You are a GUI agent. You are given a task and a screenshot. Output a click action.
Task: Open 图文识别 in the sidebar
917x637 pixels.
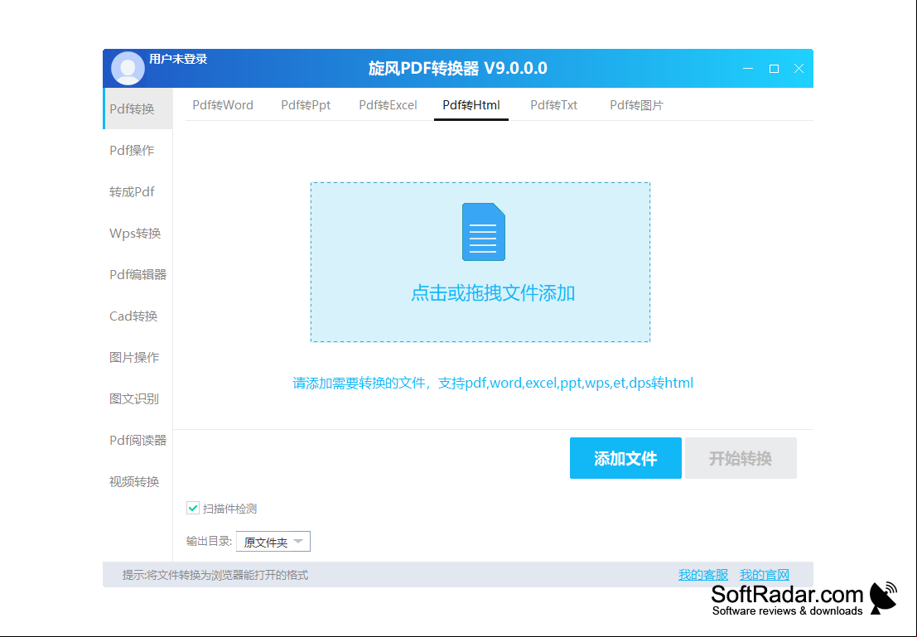click(134, 399)
